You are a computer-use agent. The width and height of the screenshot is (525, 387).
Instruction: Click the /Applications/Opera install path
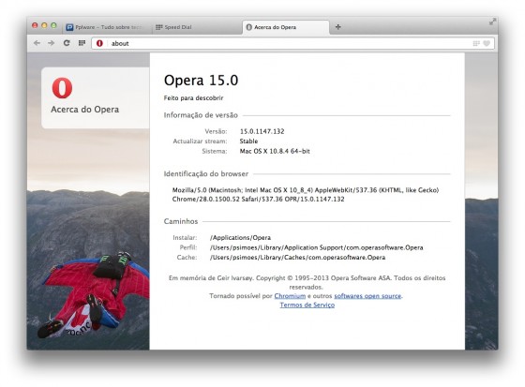coord(240,238)
